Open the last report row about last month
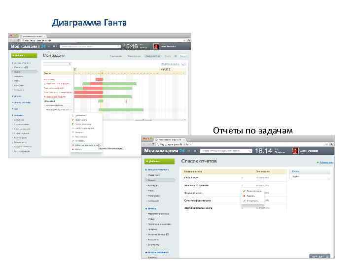Viewport: 355px width, 266px height. coord(198,208)
